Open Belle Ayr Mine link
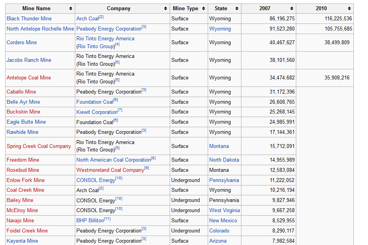Screen dimensions: 368x245 pos(23,102)
